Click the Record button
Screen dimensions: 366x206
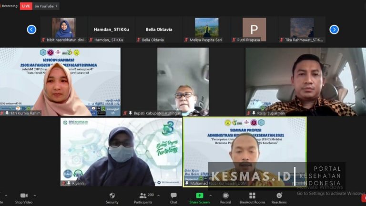[x=225, y=198]
